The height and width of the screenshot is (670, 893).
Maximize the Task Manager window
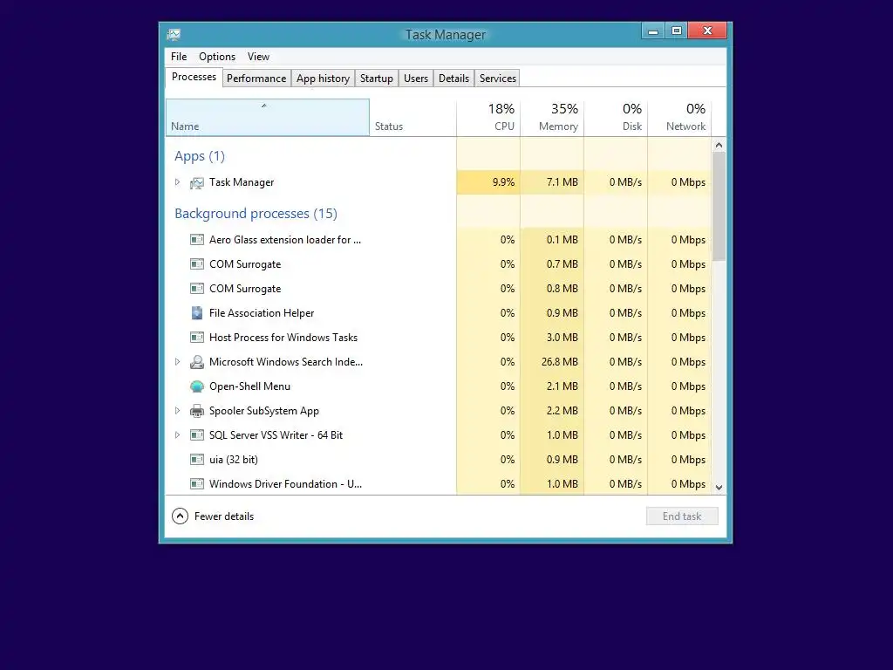tap(677, 31)
